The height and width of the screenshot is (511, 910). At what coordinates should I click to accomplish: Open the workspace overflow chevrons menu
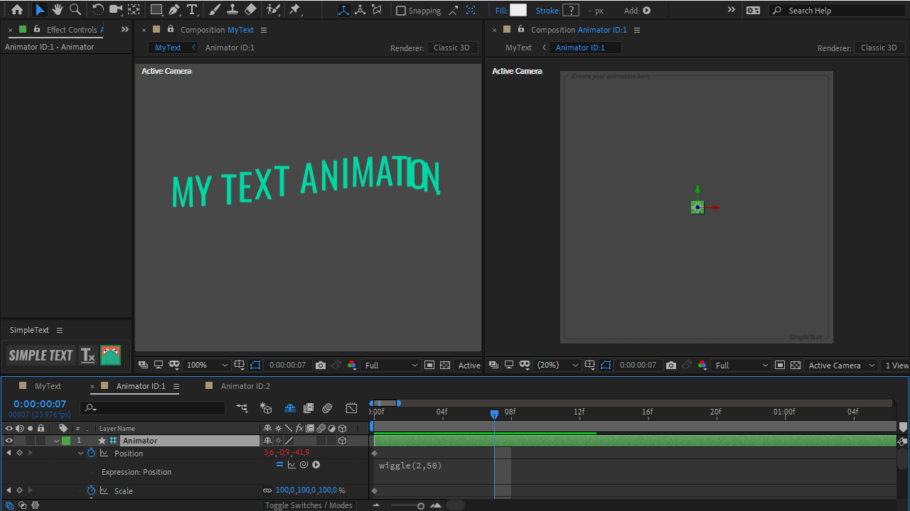point(732,10)
